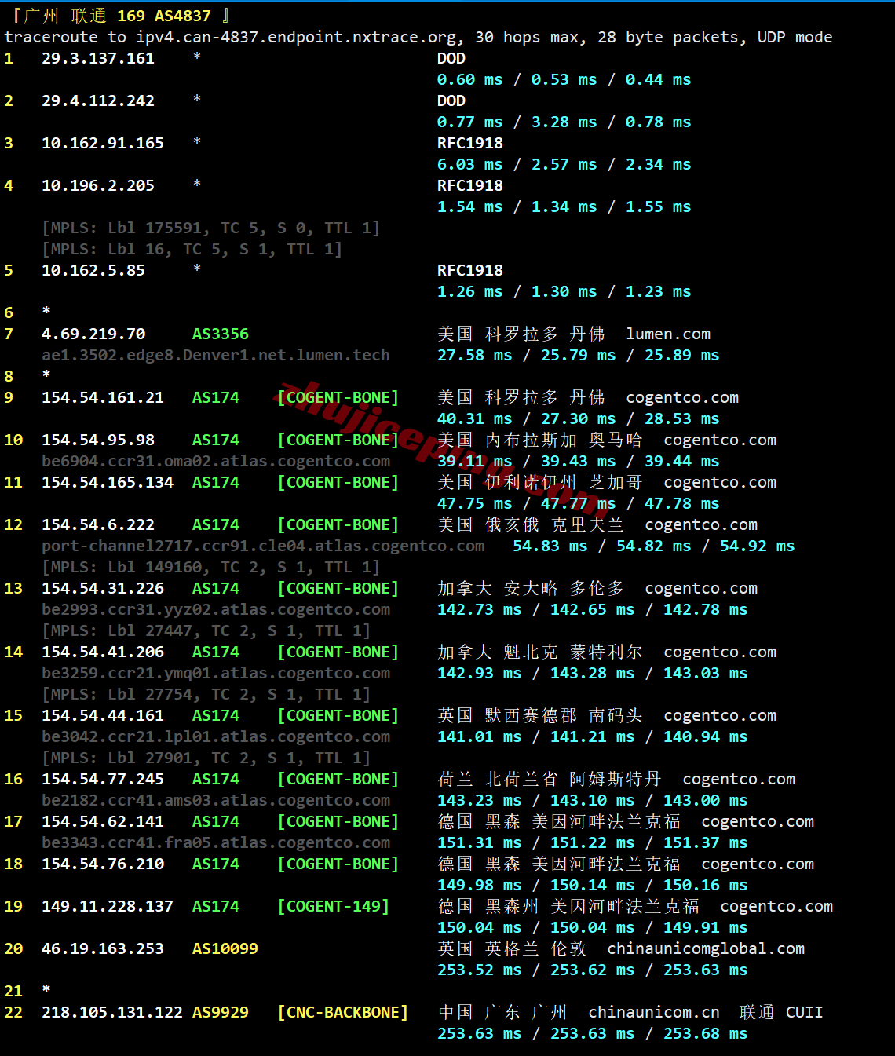Click the MPLS Lbl 16 line

192,249
